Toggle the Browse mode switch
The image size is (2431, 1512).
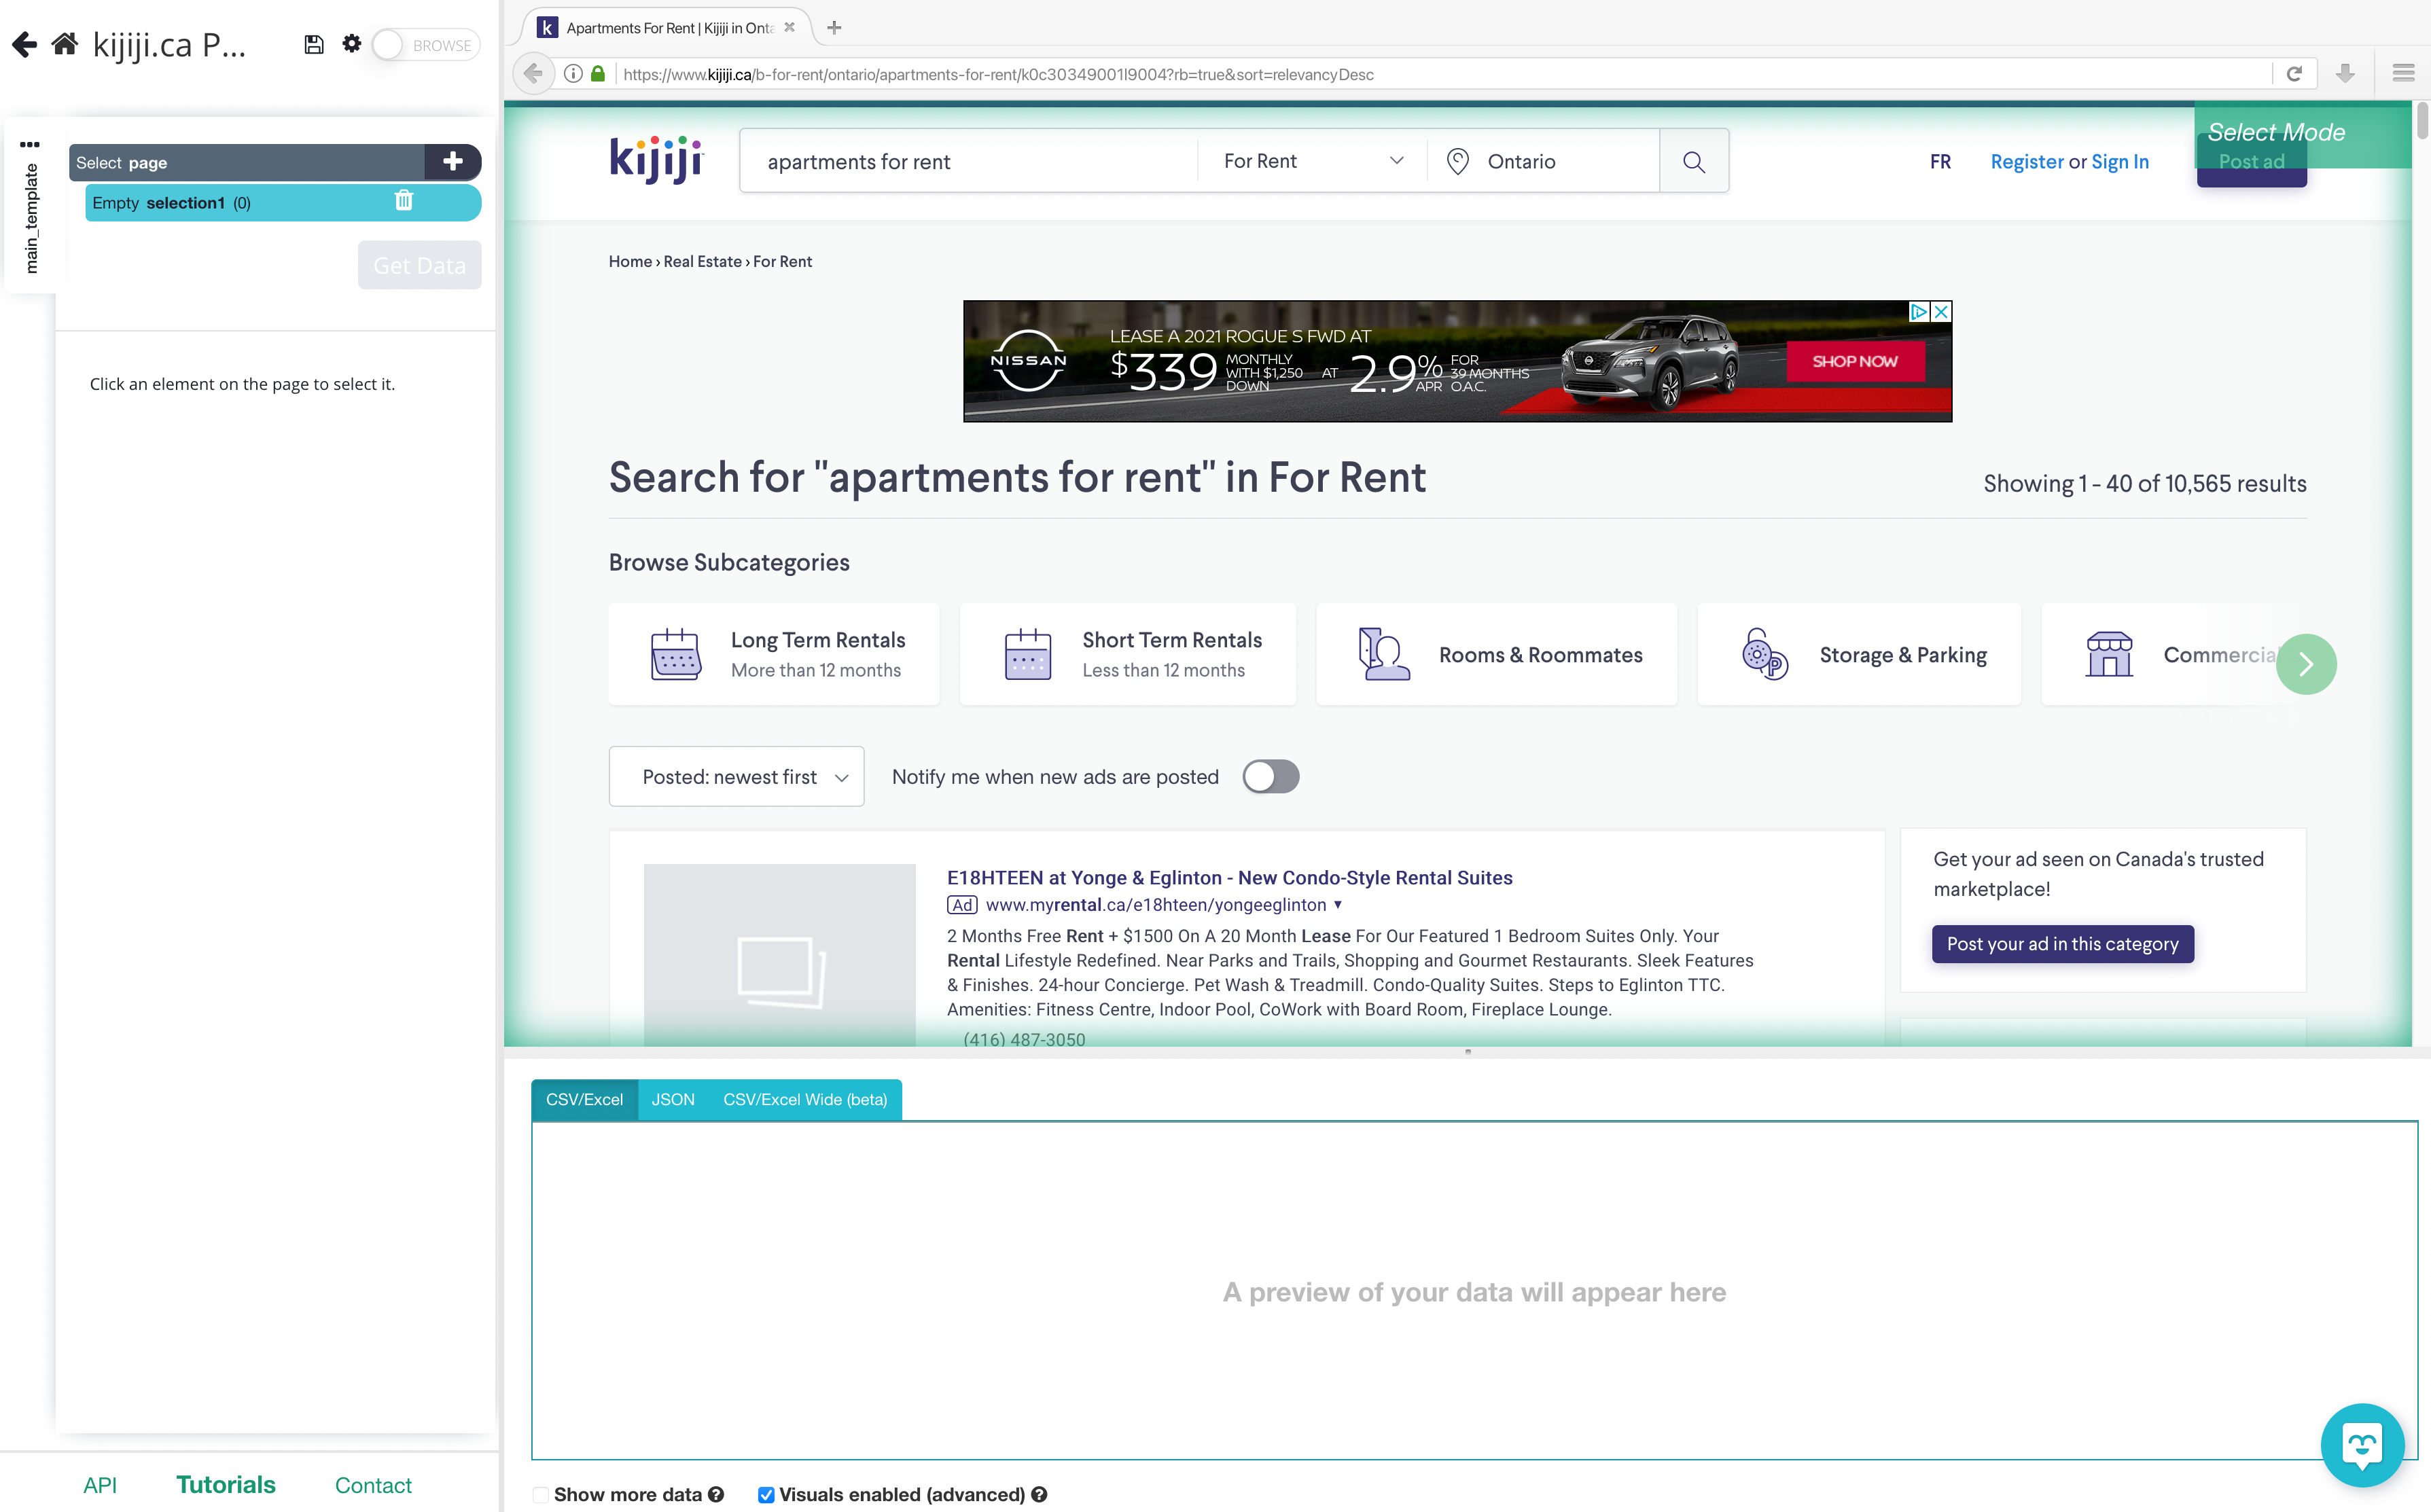391,43
